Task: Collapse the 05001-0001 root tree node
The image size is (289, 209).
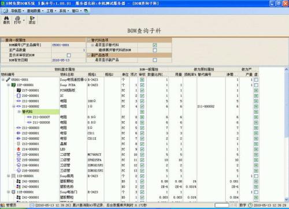Action: 3,80
